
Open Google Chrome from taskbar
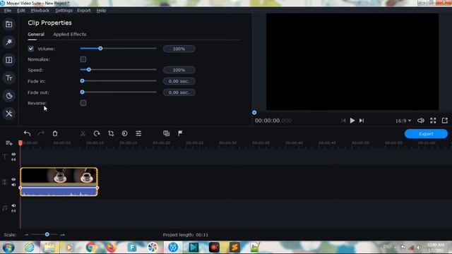(x=91, y=248)
